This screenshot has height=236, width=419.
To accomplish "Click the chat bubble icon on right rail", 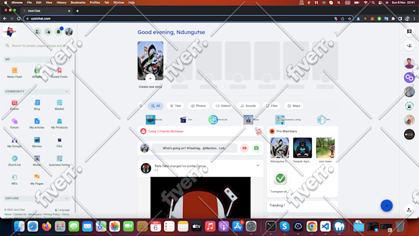I will pos(409,32).
